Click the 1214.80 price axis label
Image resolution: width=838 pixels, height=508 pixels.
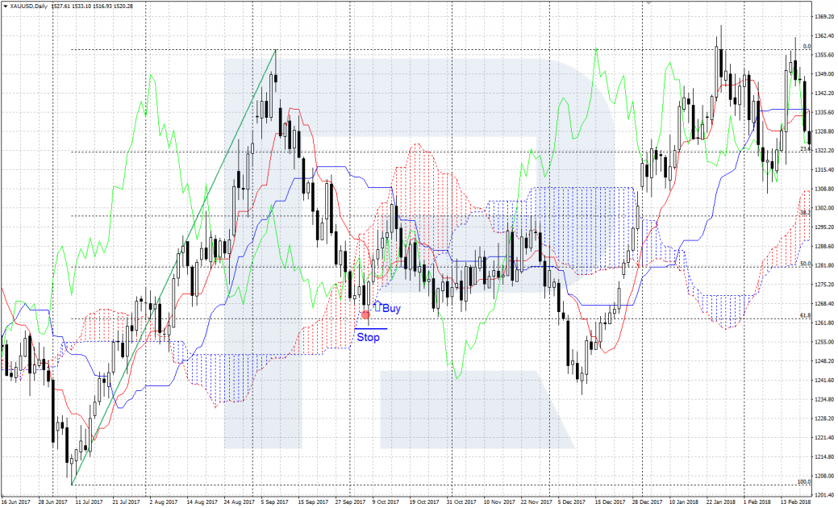click(x=825, y=456)
